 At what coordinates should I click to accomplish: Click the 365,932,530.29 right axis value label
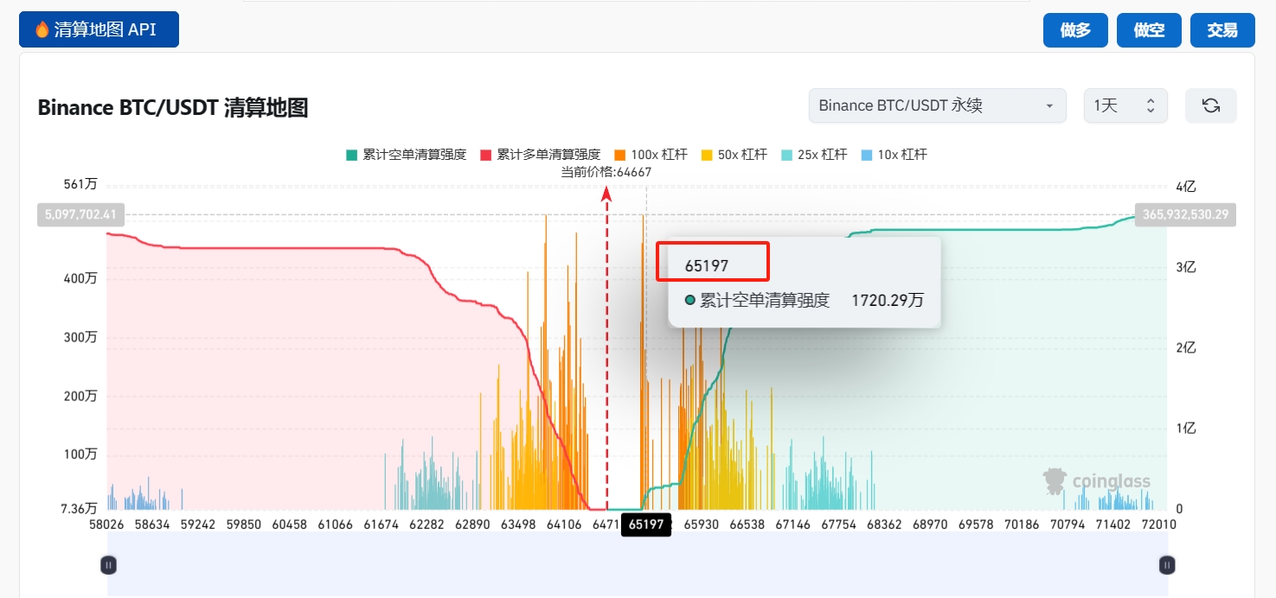[x=1184, y=214]
